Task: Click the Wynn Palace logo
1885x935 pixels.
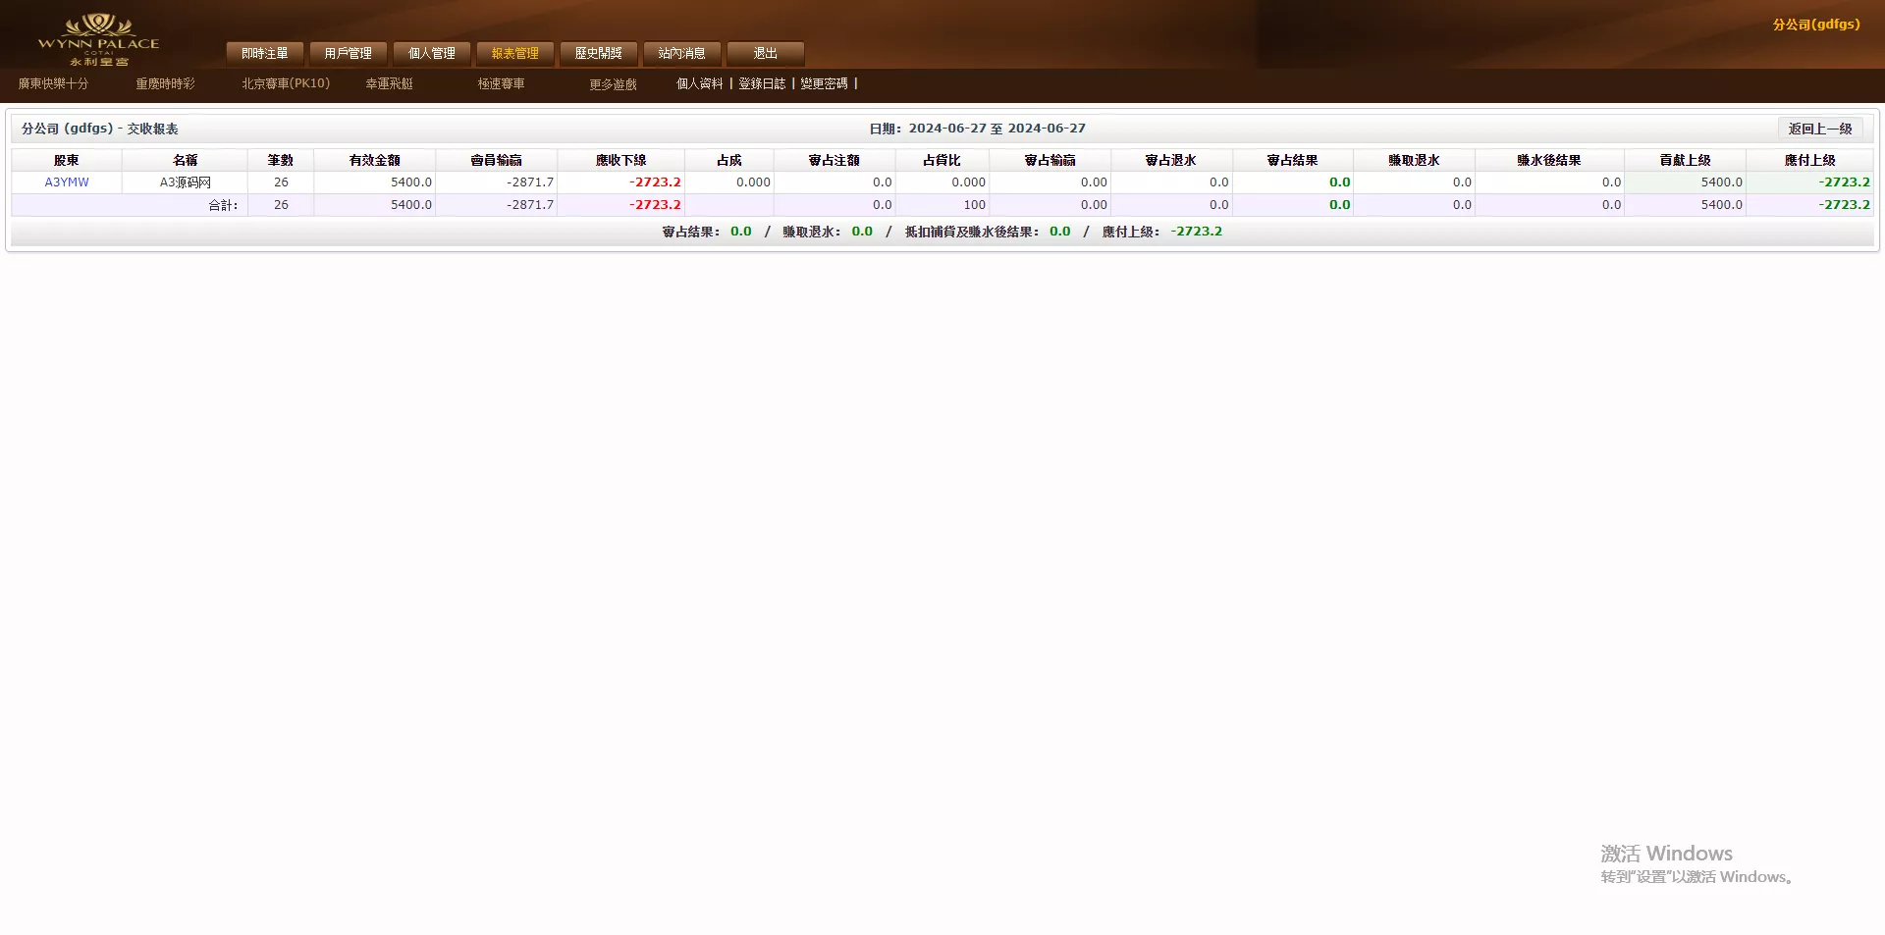Action: tap(99, 37)
